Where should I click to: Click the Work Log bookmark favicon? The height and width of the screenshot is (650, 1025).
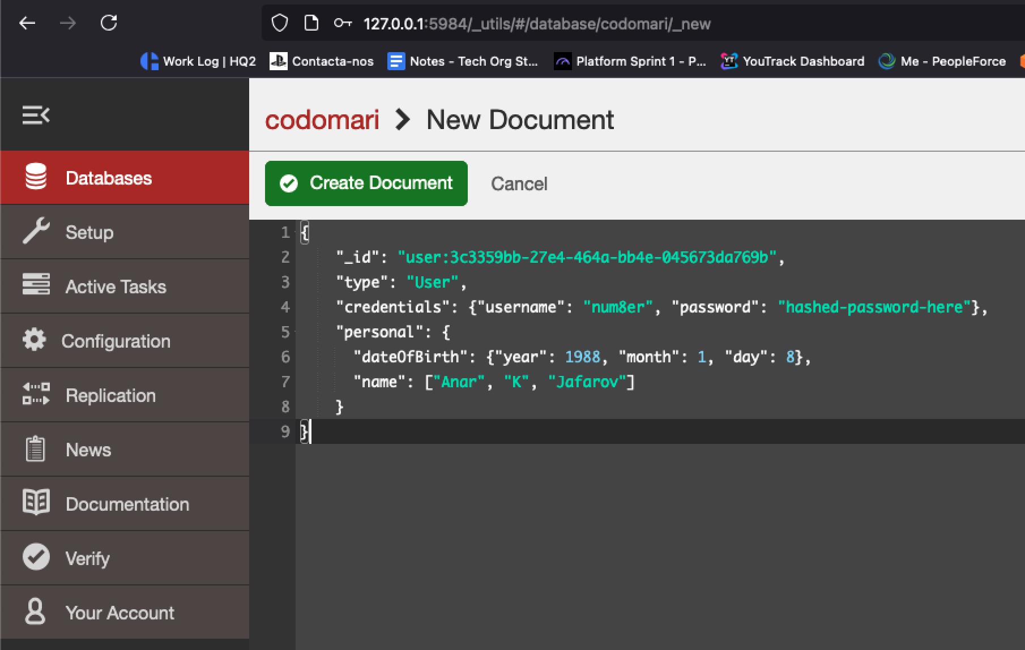pos(149,61)
